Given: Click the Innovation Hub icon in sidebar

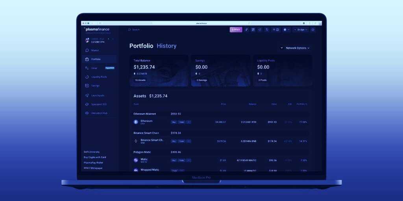Looking at the screenshot, I should click(x=87, y=113).
